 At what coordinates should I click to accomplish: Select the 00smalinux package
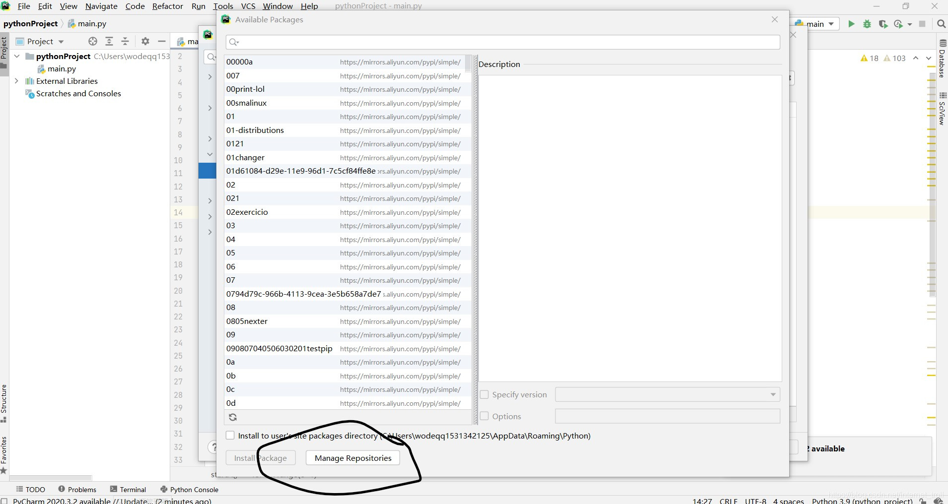coord(347,103)
